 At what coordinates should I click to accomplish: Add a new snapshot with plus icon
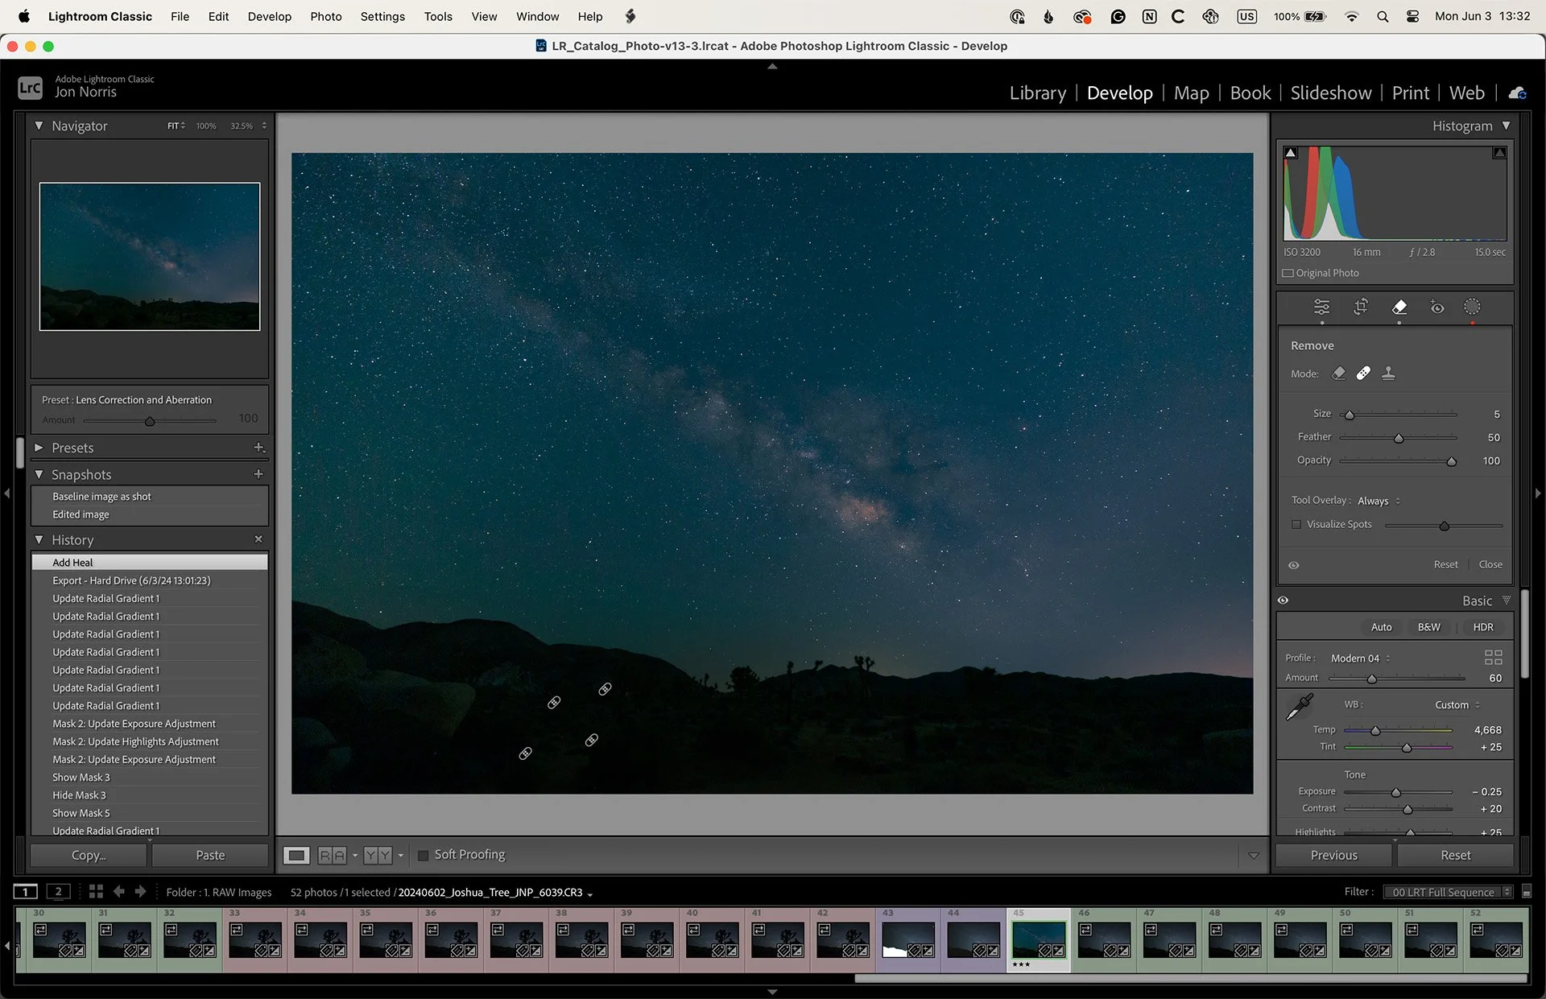258,474
